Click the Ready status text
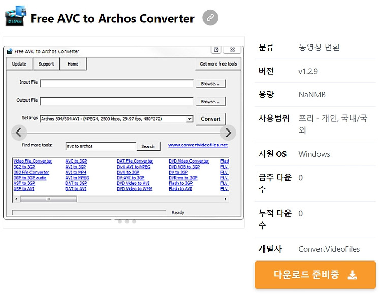This screenshot has height=294, width=381. [178, 213]
